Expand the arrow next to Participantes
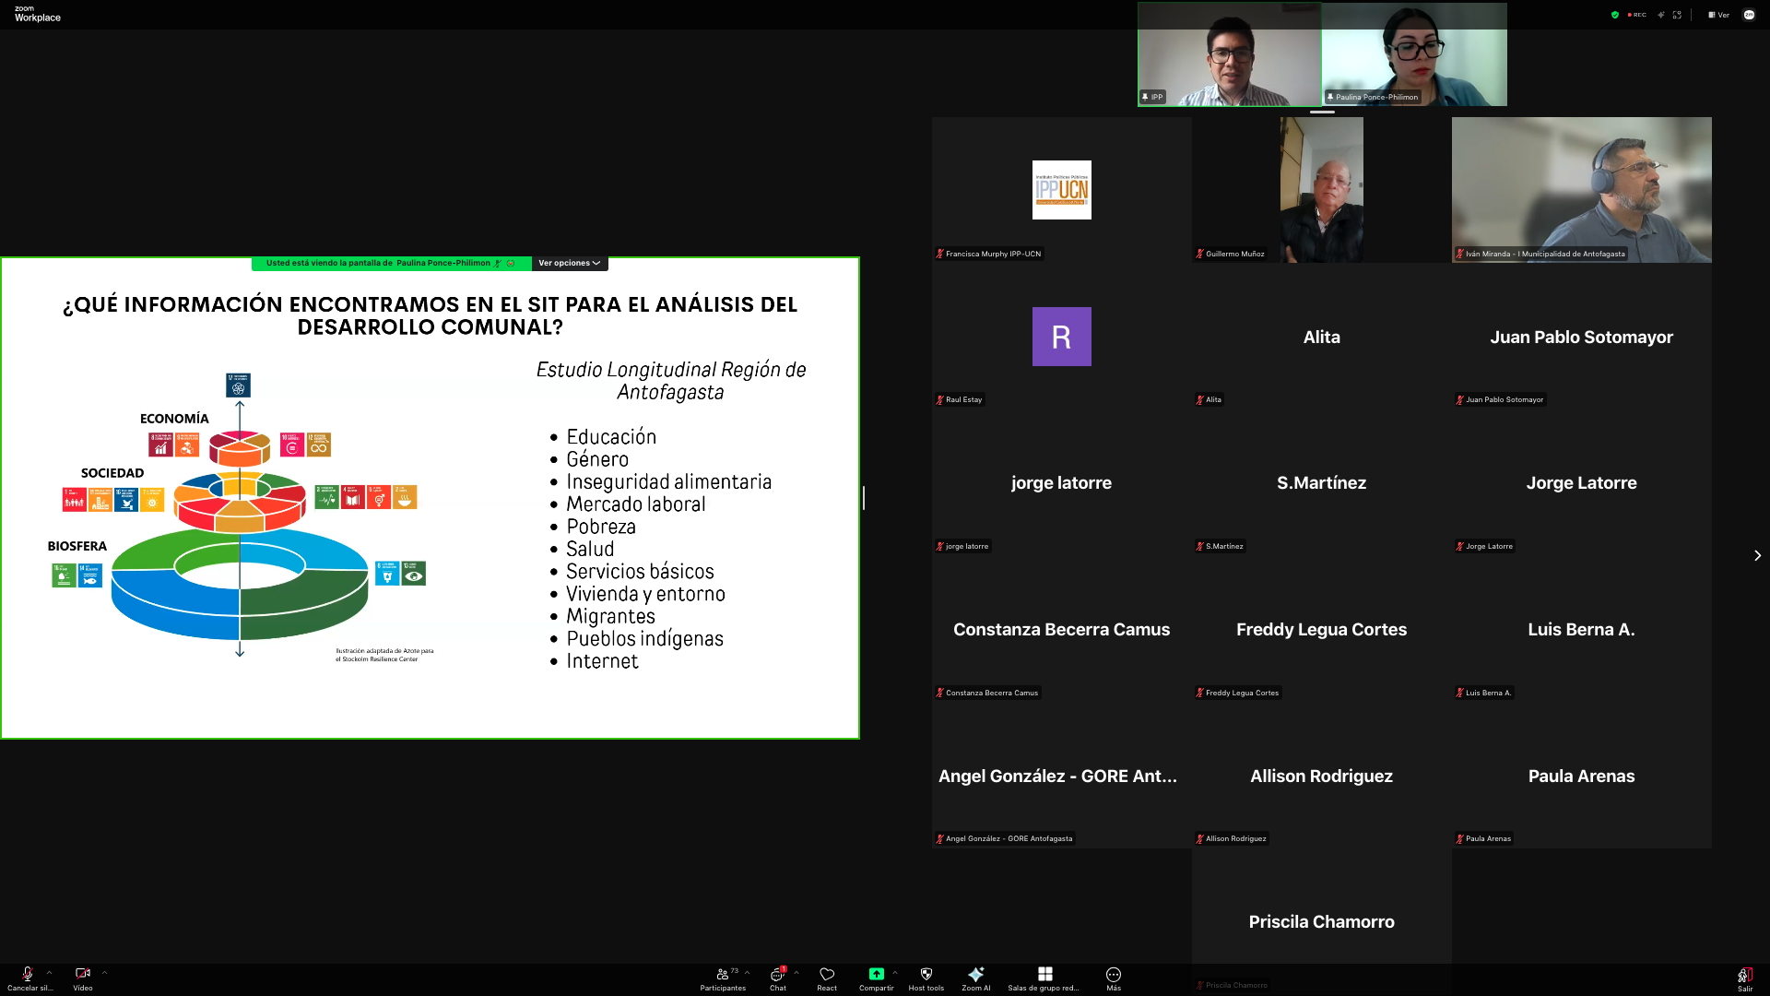Viewport: 1770px width, 996px height. click(747, 972)
